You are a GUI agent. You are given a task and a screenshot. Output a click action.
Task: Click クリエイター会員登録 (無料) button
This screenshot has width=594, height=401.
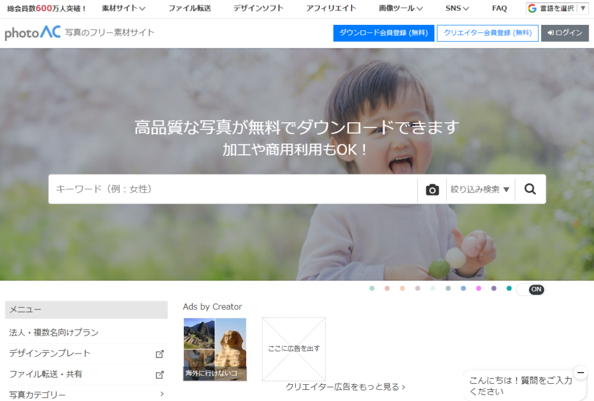pos(487,33)
